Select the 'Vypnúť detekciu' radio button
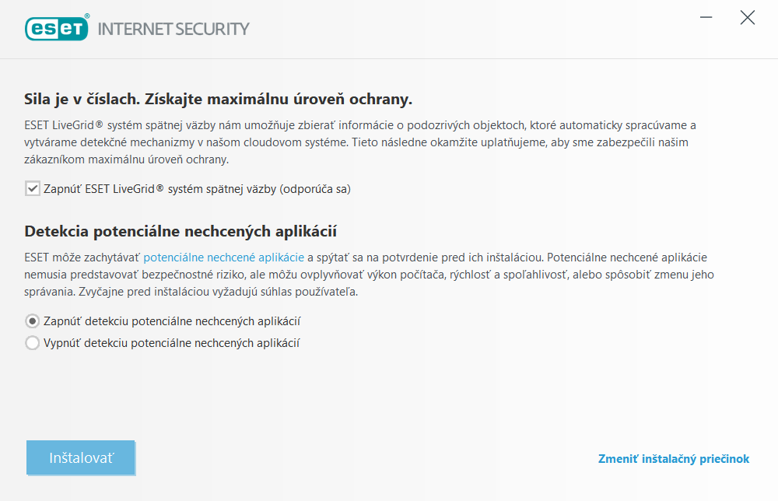Viewport: 778px width, 501px height. [33, 343]
